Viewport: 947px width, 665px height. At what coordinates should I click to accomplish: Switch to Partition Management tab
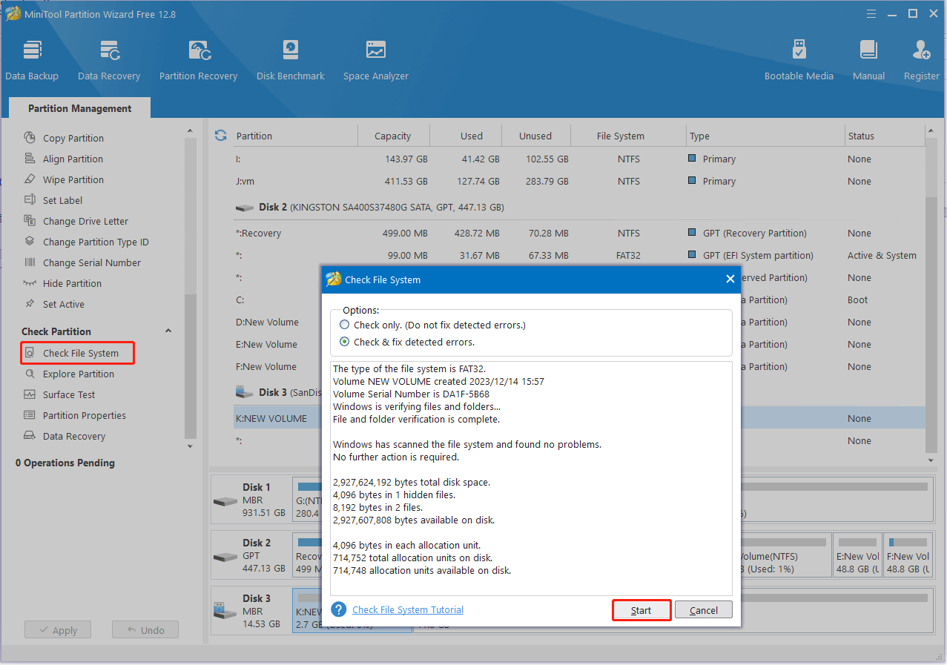click(x=79, y=108)
